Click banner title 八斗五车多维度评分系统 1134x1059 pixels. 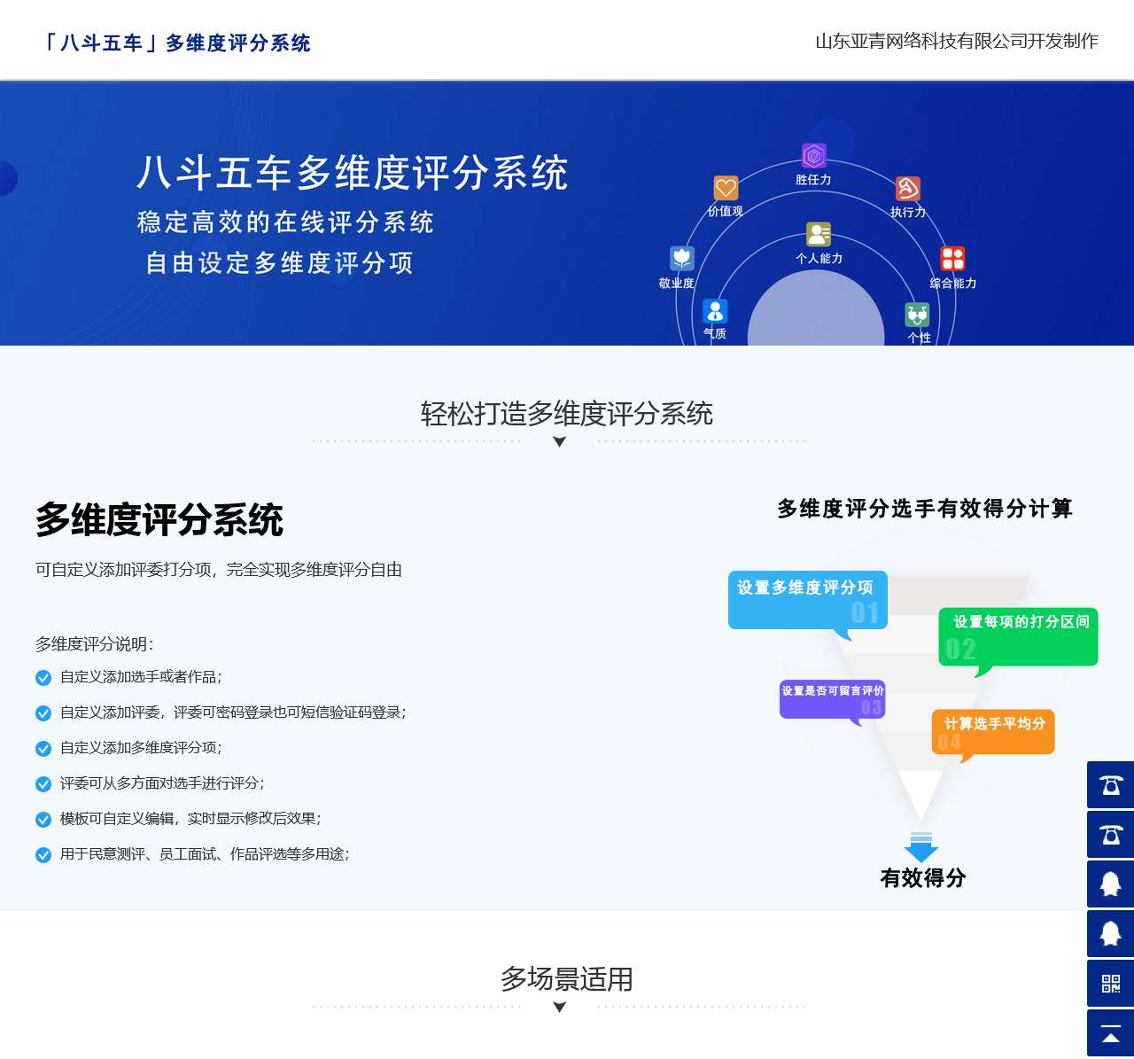353,172
